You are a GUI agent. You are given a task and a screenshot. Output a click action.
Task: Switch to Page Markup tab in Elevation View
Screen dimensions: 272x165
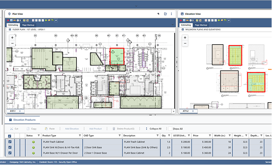pyautogui.click(x=201, y=25)
